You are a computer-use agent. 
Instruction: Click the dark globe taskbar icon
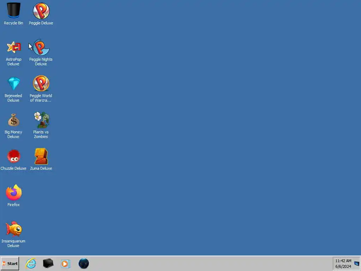pos(84,263)
